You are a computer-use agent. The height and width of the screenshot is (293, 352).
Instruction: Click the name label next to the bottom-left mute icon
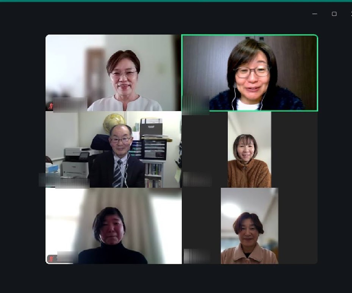pos(67,257)
